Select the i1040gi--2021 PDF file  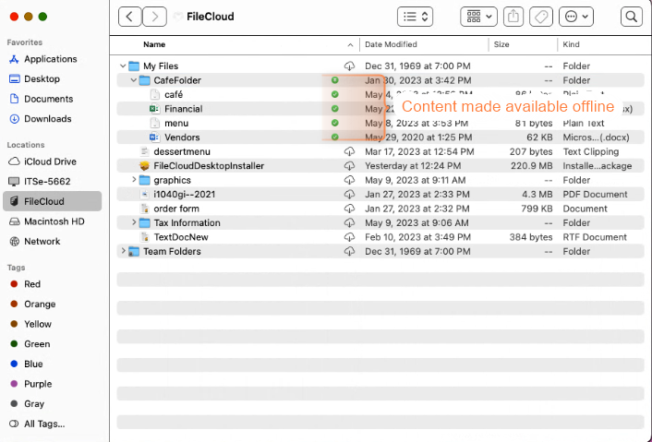click(184, 194)
